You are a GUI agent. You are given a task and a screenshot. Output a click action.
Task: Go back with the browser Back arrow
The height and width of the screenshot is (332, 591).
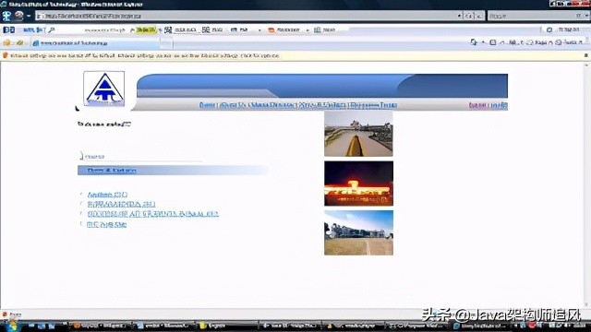pyautogui.click(x=6, y=16)
